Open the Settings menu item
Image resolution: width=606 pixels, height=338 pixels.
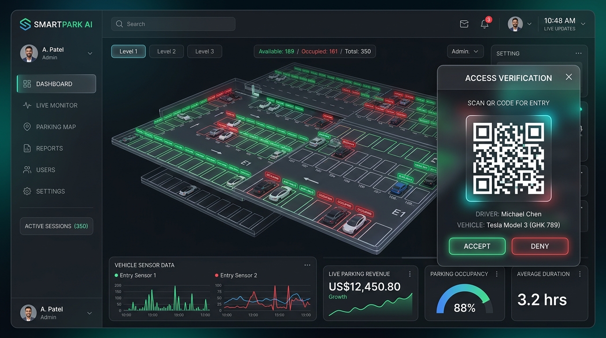click(x=56, y=191)
